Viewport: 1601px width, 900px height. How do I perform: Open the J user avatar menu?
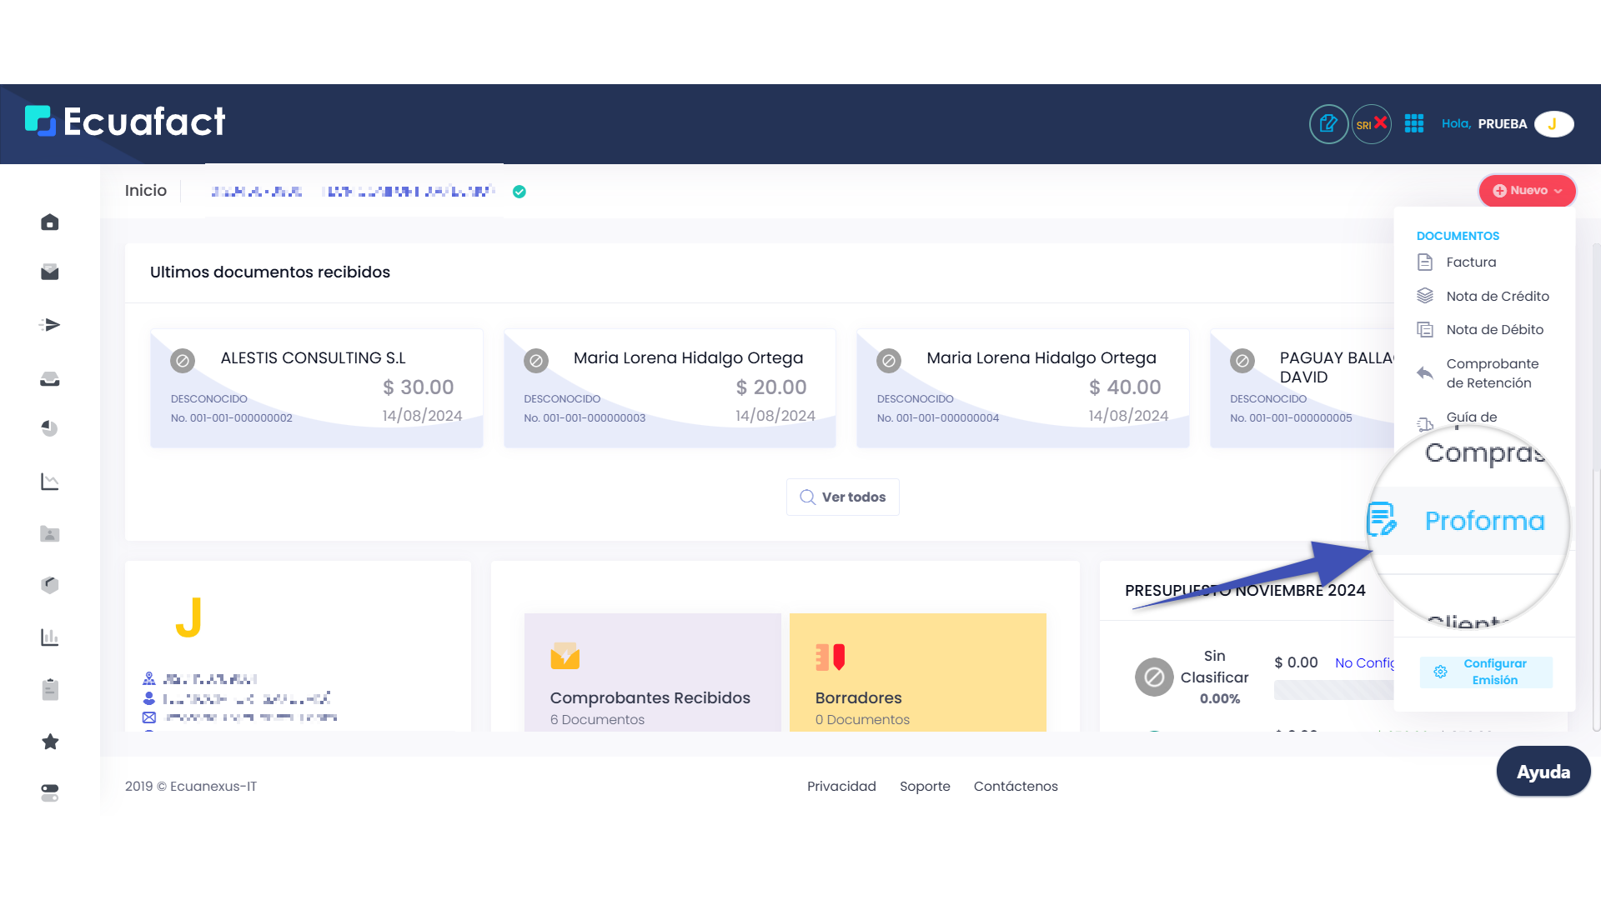pyautogui.click(x=1553, y=124)
